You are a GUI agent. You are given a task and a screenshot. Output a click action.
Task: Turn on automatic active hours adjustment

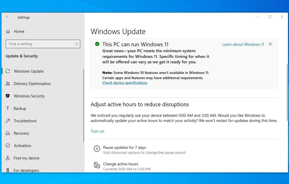pos(97,131)
